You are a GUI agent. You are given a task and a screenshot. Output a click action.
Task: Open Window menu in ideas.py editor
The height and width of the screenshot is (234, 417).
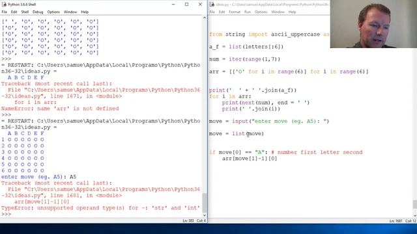[x=278, y=12]
